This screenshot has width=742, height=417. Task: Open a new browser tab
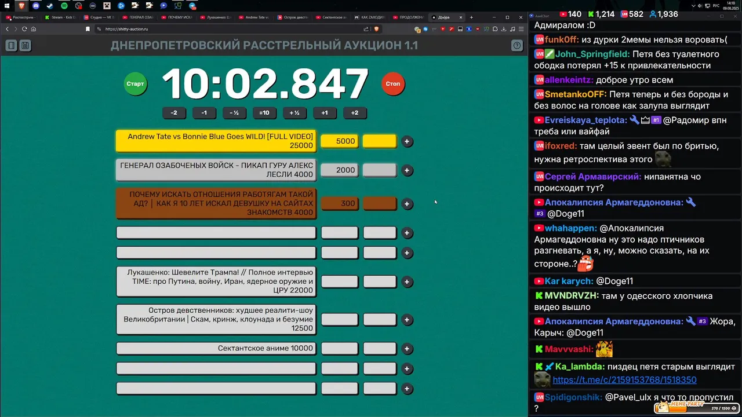tap(471, 17)
